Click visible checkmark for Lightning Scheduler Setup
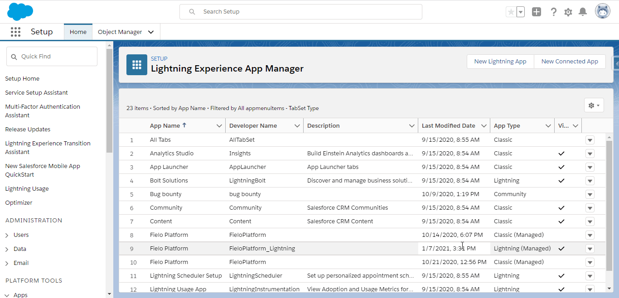The image size is (619, 298). [x=561, y=276]
